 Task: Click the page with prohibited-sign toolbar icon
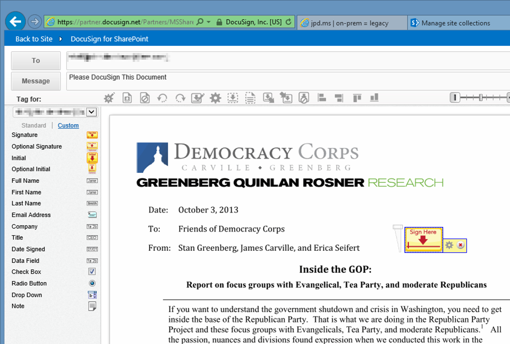pos(145,98)
